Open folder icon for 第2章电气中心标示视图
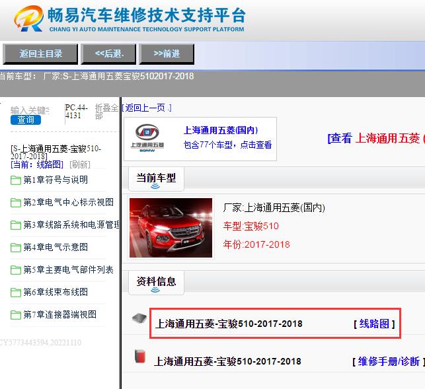Screen dimensions: 425x389 pos(16,203)
